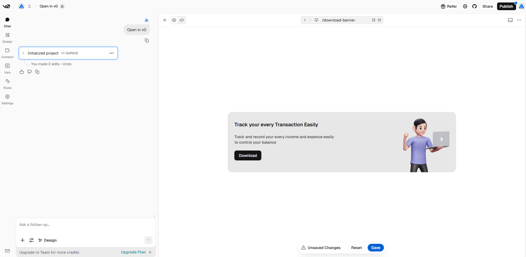Open the version options three-dot menu

pos(112,53)
